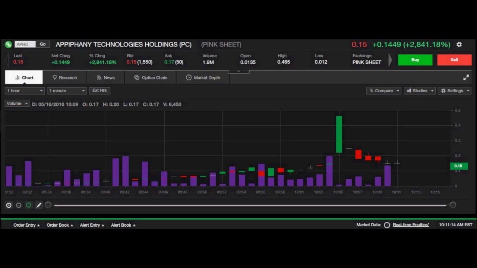Click the APPIPHANY TECHNOLOGIES HOLDINGS title
The image size is (477, 268).
pyautogui.click(x=123, y=45)
